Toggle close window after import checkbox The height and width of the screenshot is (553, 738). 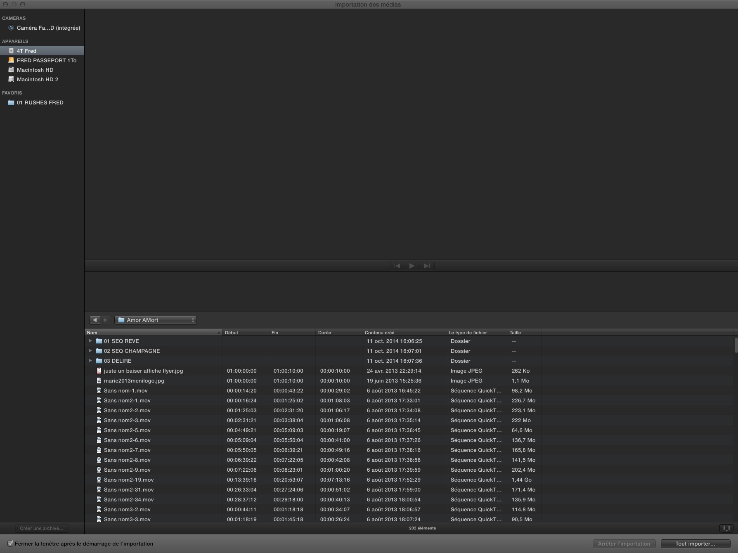10,544
